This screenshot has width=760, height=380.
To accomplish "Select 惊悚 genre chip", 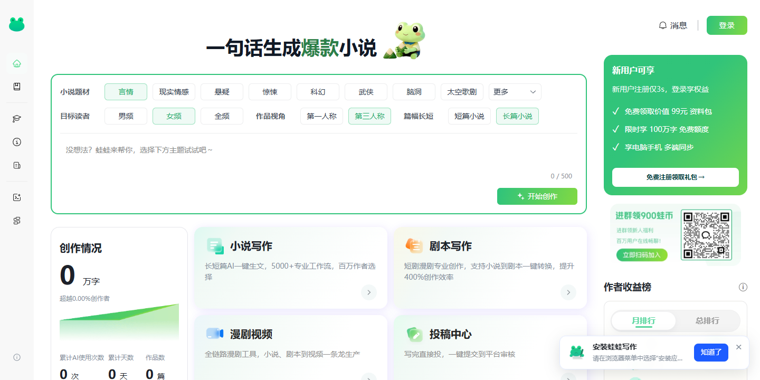I will tap(270, 92).
